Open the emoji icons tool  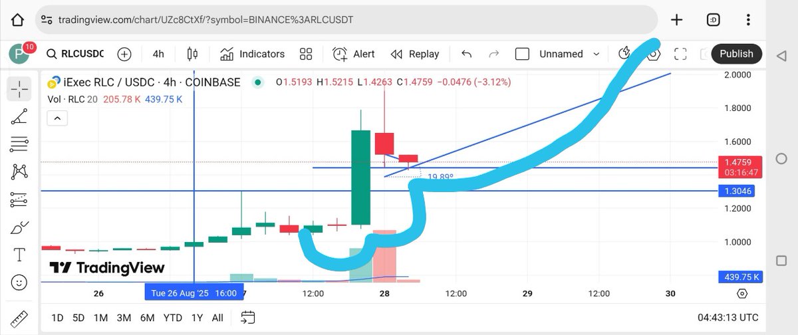(19, 282)
